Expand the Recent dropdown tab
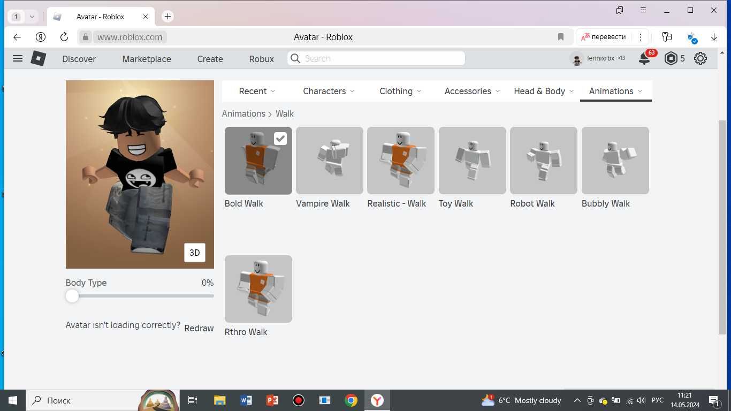This screenshot has width=731, height=411. pyautogui.click(x=257, y=91)
